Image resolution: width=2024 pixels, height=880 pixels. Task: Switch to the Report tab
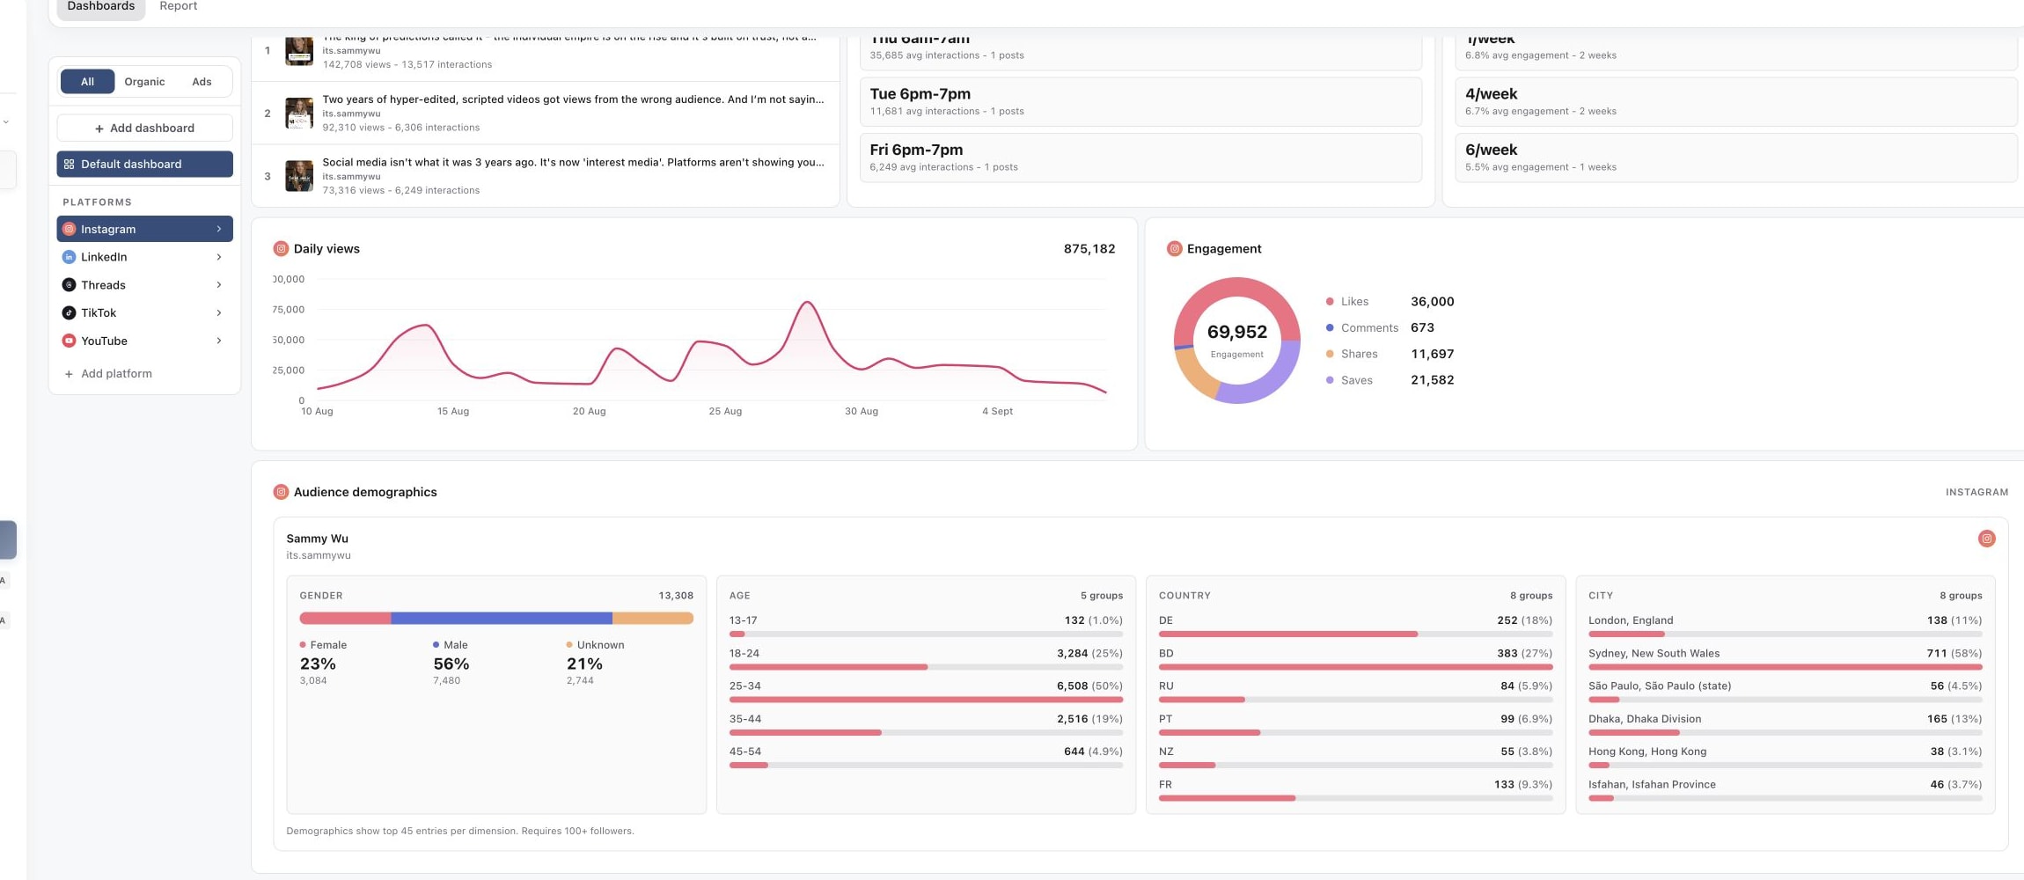(179, 7)
